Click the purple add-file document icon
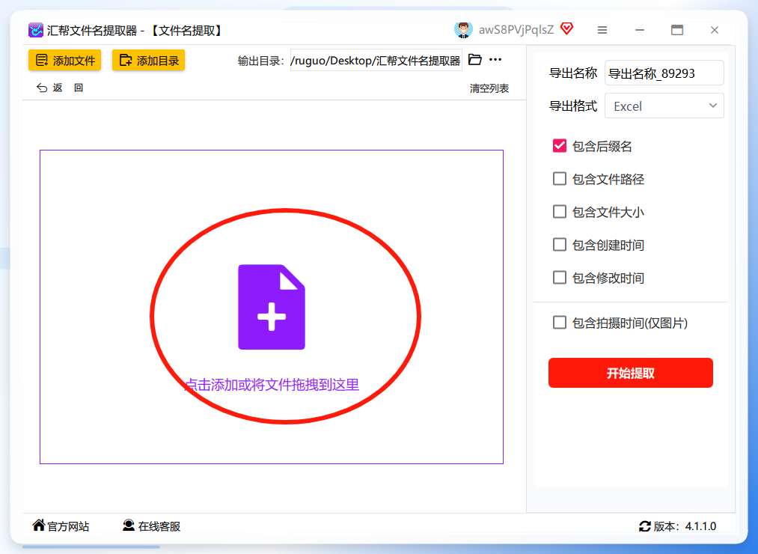 click(271, 307)
